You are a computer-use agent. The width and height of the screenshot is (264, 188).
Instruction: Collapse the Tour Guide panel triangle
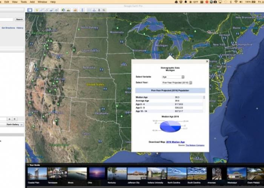[x=28, y=165]
